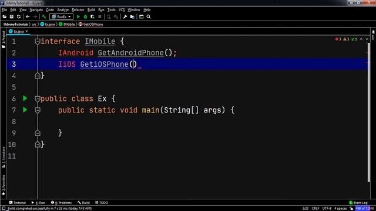376x211 pixels.
Task: Open the Run tool window
Action: pyautogui.click(x=38, y=203)
